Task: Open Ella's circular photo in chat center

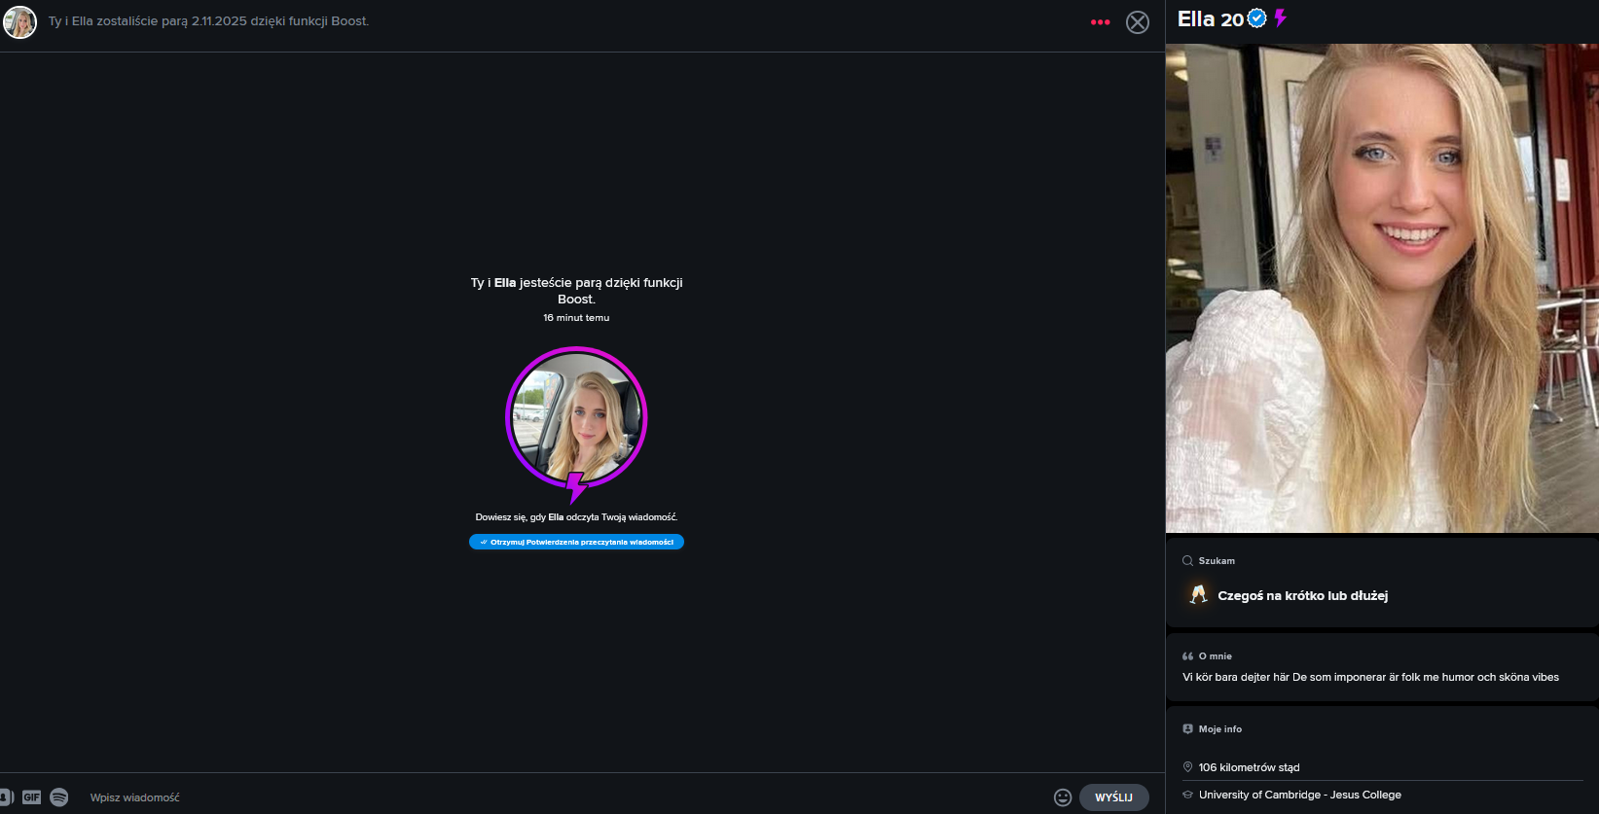Action: (x=576, y=416)
